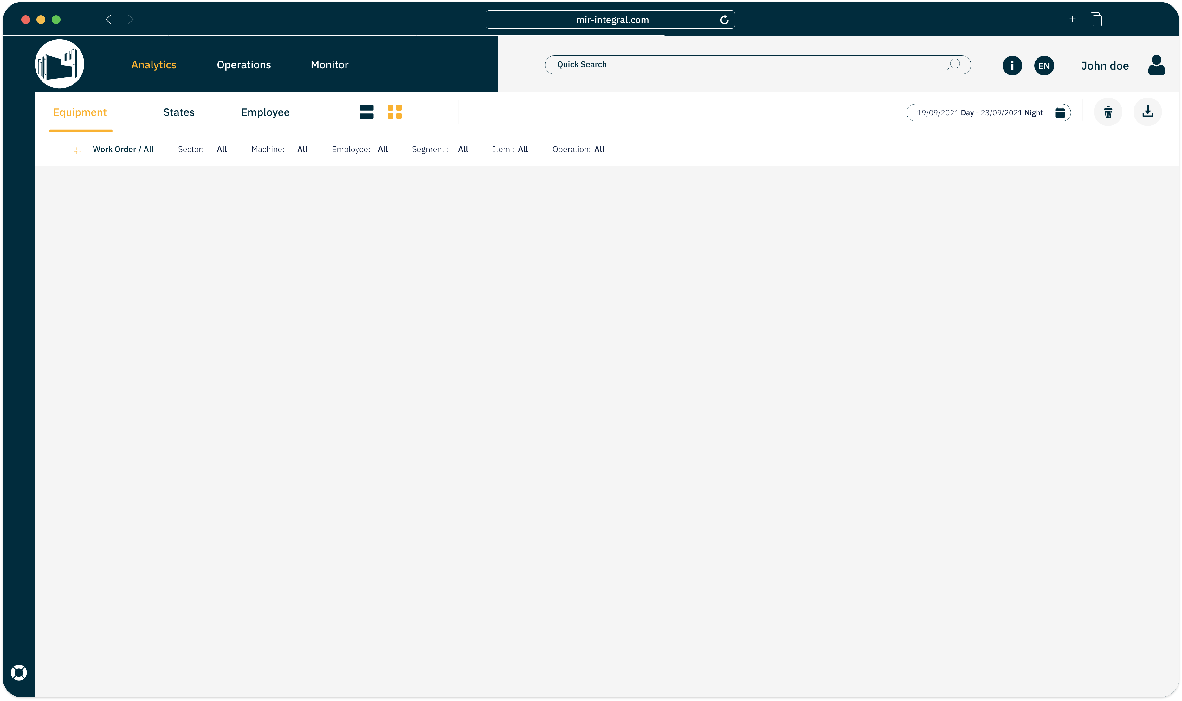Open the Analytics menu

[x=154, y=65]
